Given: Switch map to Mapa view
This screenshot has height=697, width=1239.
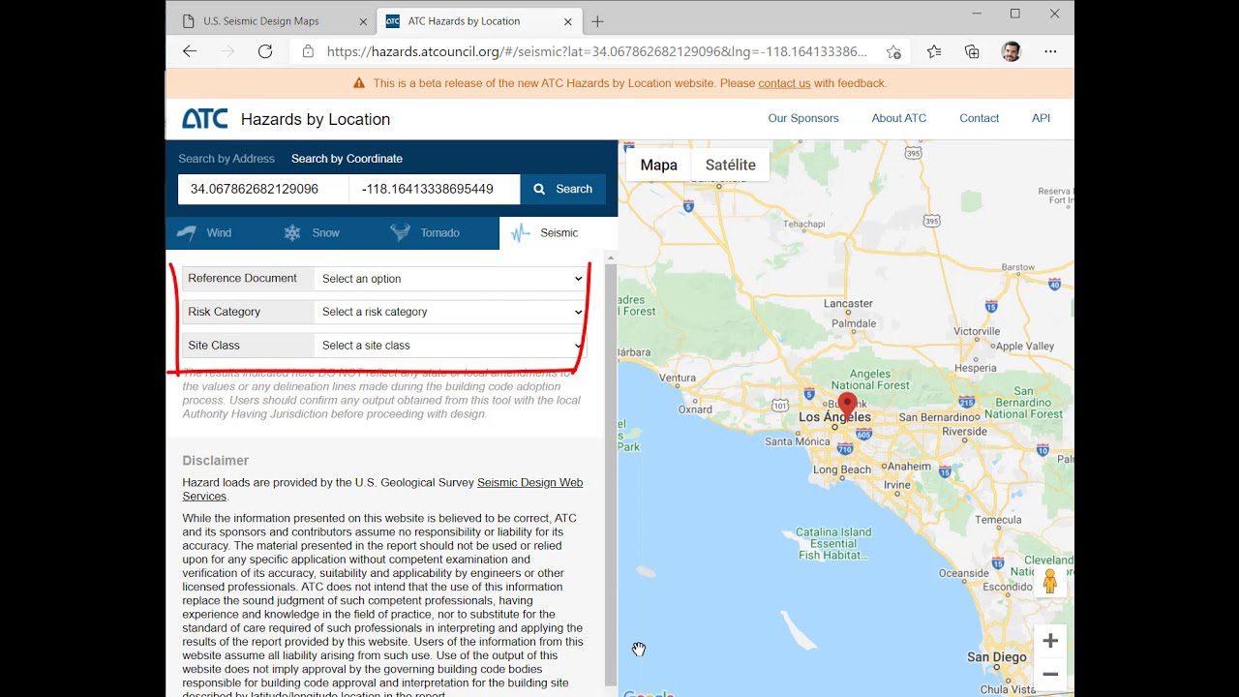Looking at the screenshot, I should [x=658, y=166].
